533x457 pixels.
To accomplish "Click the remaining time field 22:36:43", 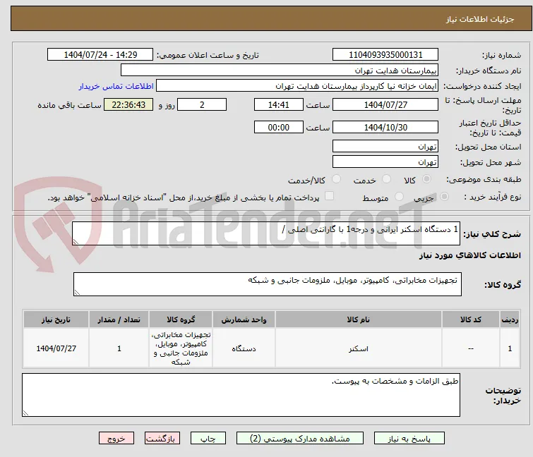I will [x=128, y=104].
